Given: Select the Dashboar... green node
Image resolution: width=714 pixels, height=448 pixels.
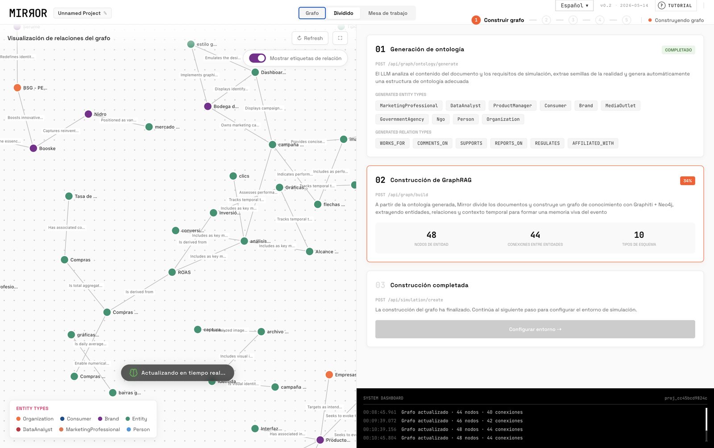Looking at the screenshot, I should coord(255,72).
